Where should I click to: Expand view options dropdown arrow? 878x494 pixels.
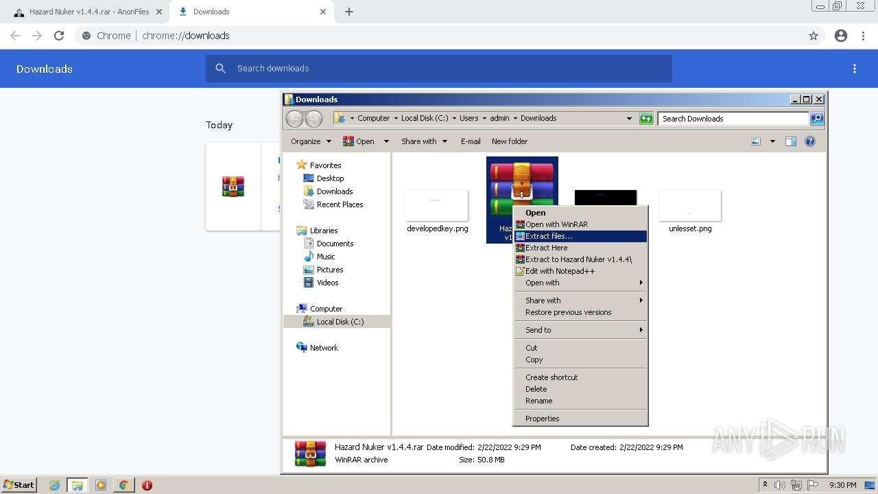pos(772,141)
